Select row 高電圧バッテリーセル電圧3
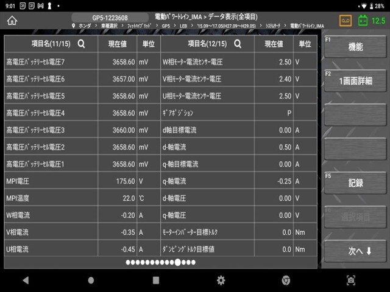 (83, 130)
